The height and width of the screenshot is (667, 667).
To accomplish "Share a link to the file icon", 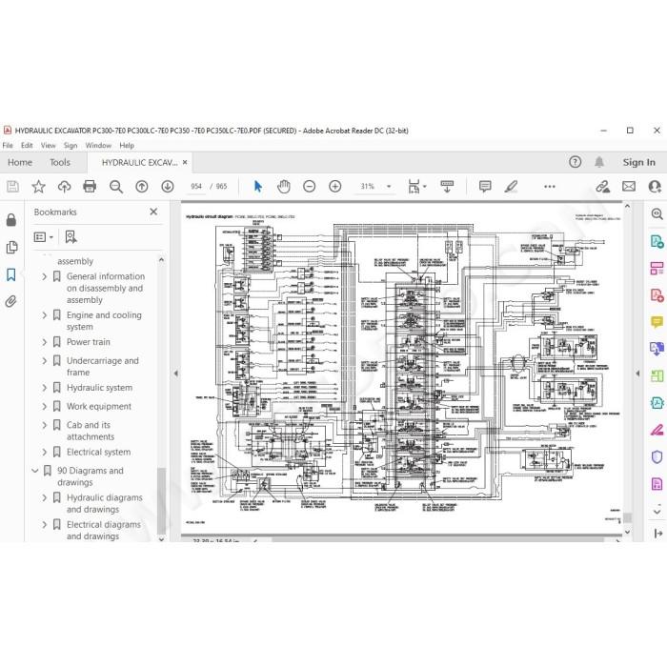I will tap(603, 187).
